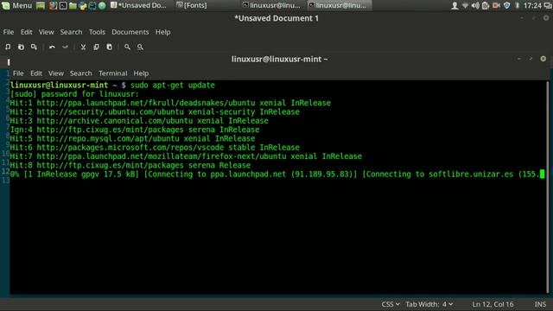Open the Terminal menu
Screen dimensions: 553x311
coord(113,73)
